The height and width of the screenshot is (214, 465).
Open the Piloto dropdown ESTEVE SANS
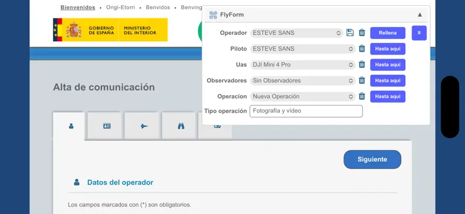coord(302,49)
